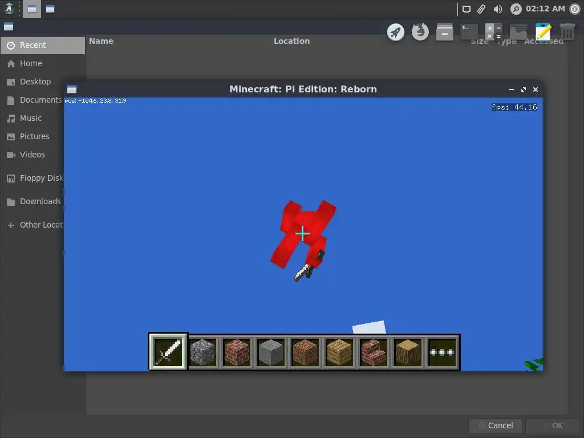
Task: Open the calculator dock icon
Action: coord(494,32)
